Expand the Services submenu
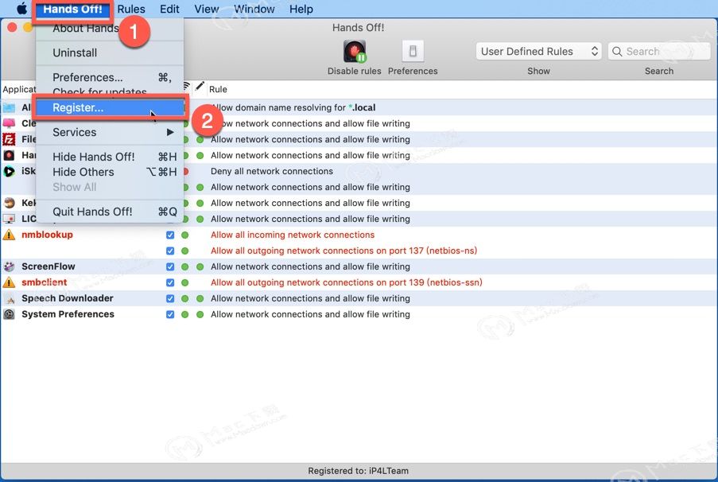Viewport: 718px width, 482px height. coord(110,132)
